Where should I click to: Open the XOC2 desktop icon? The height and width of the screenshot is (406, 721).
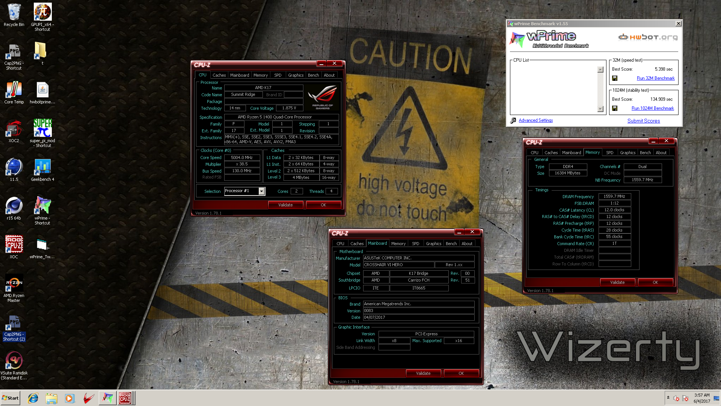[x=14, y=131]
